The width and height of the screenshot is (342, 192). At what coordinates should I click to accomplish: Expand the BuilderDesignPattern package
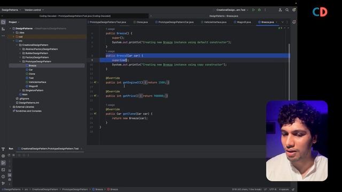(x=20, y=53)
